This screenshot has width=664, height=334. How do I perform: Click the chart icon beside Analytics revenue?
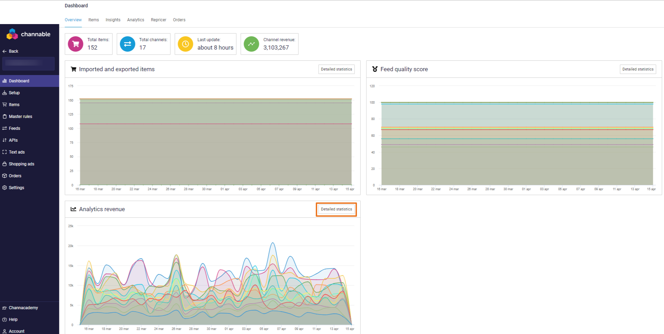point(73,209)
